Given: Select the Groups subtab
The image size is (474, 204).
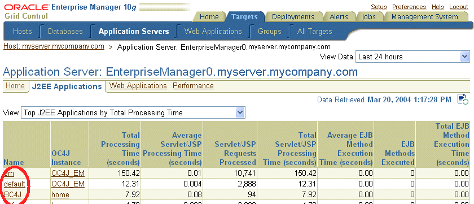Looking at the screenshot, I should tap(270, 31).
